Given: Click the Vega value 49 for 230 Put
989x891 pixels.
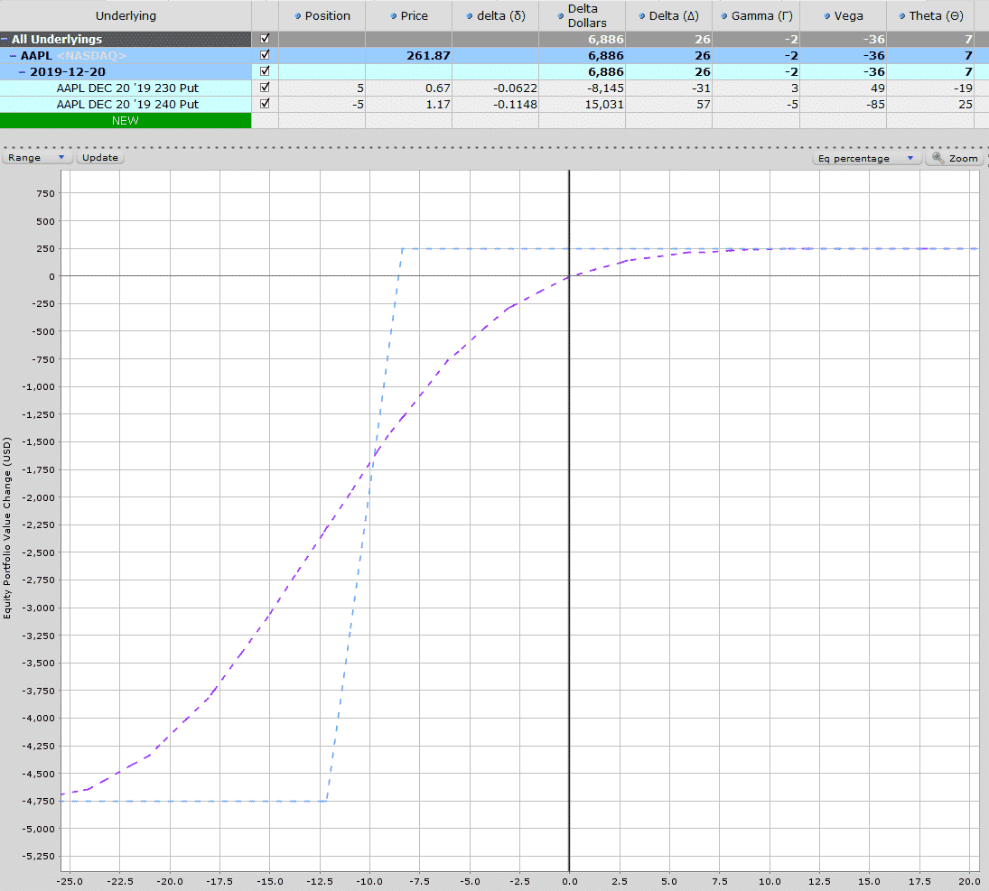Looking at the screenshot, I should [878, 88].
